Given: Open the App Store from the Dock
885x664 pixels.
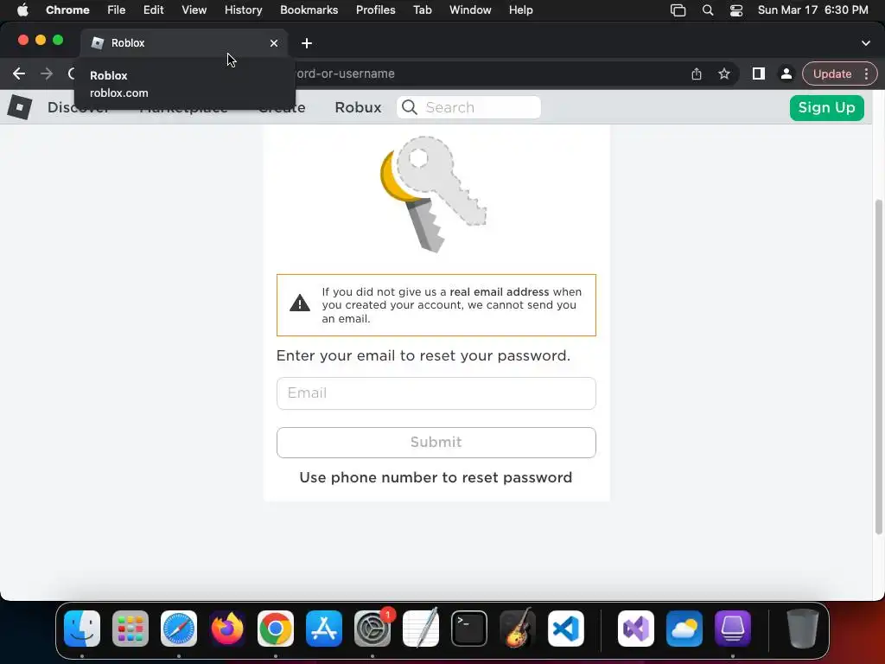Looking at the screenshot, I should pyautogui.click(x=324, y=629).
